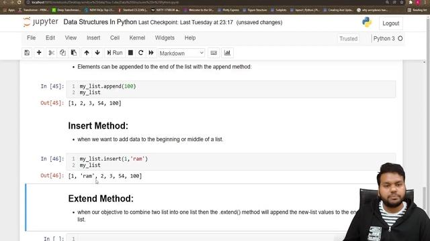Viewport: 430px width, 241px height.
Task: Paste cells below icon
Action: pyautogui.click(x=74, y=53)
